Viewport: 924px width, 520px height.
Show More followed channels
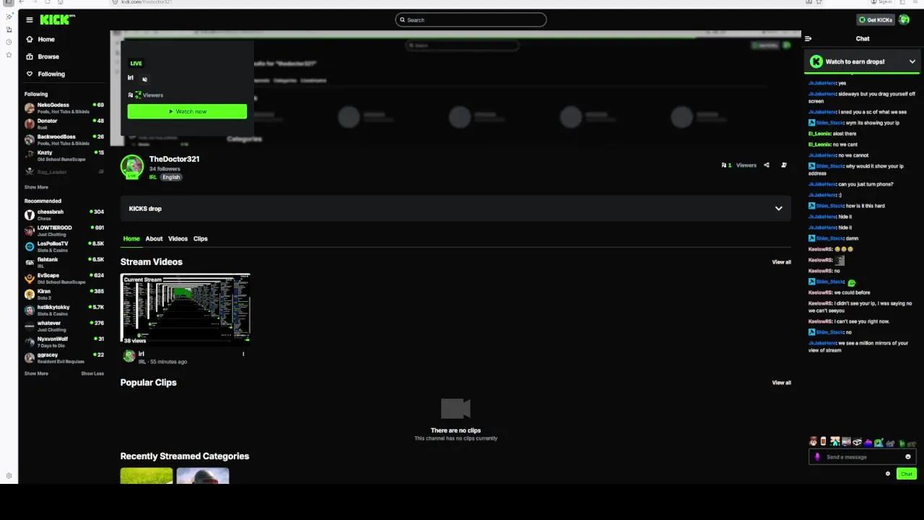[36, 187]
